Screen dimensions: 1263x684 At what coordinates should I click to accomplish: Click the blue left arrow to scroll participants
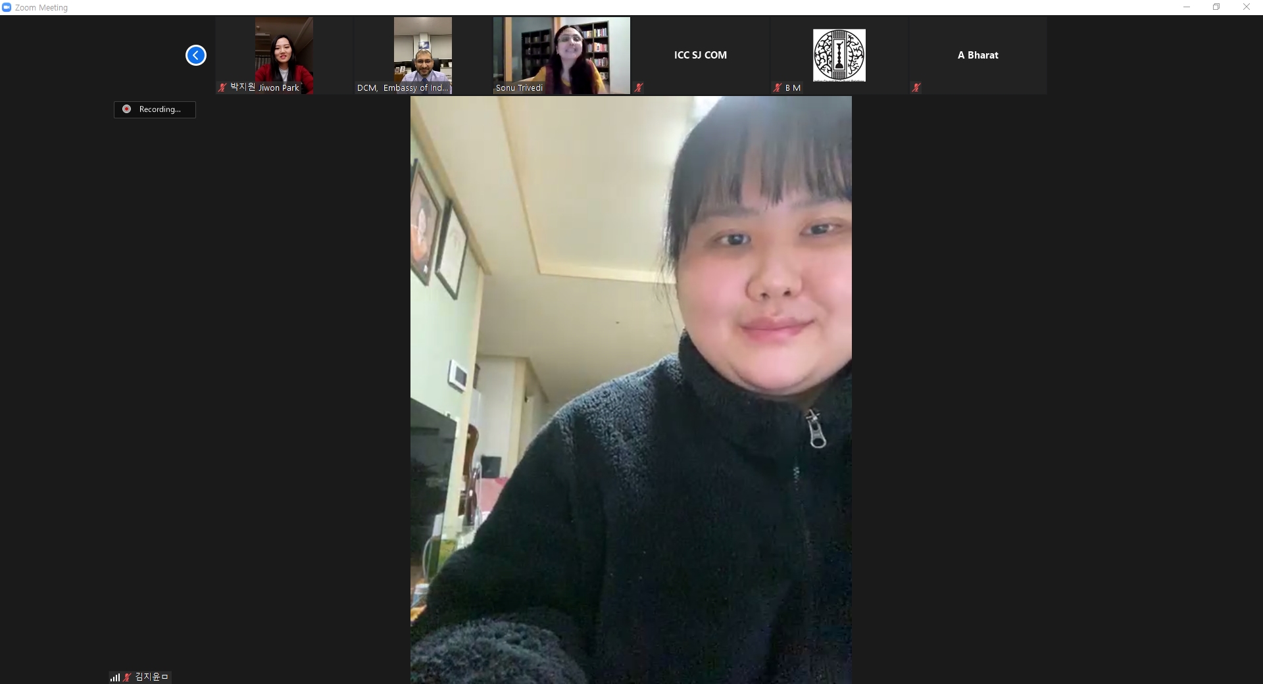195,55
